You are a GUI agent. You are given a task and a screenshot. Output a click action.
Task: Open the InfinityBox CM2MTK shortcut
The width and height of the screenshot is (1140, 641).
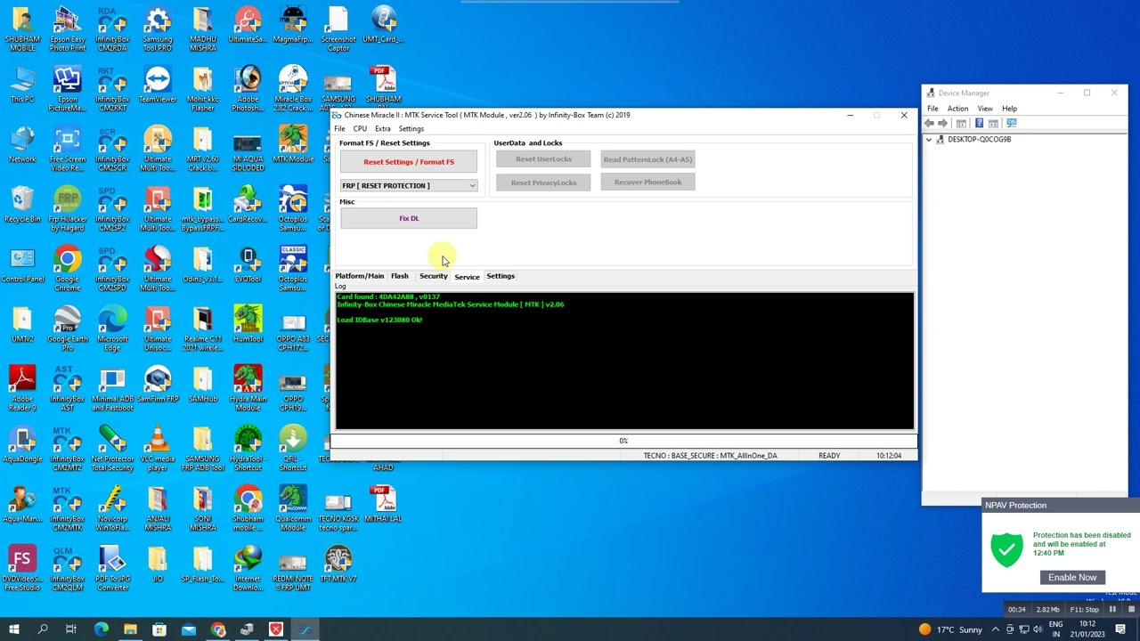click(67, 507)
